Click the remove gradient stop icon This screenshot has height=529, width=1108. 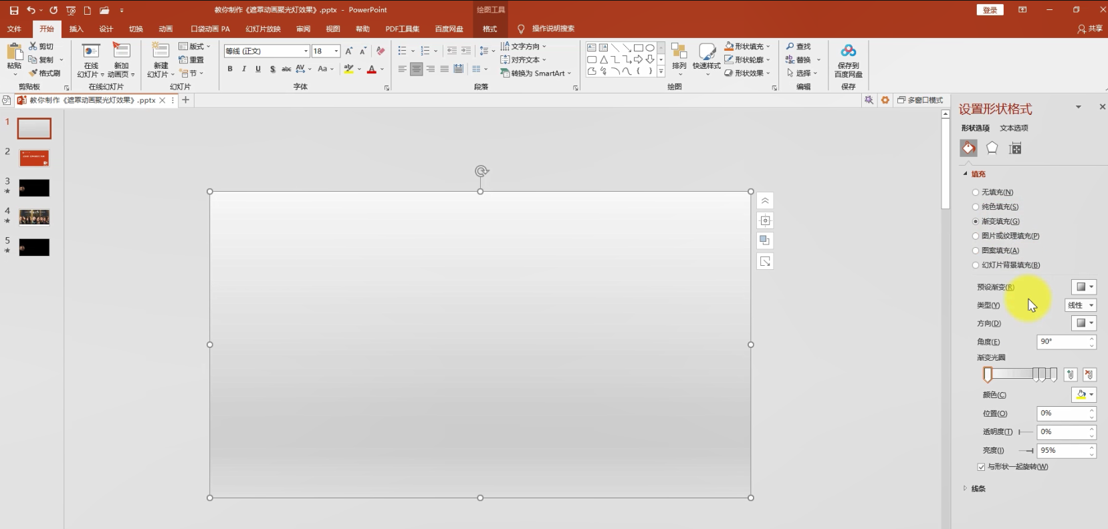pyautogui.click(x=1089, y=375)
